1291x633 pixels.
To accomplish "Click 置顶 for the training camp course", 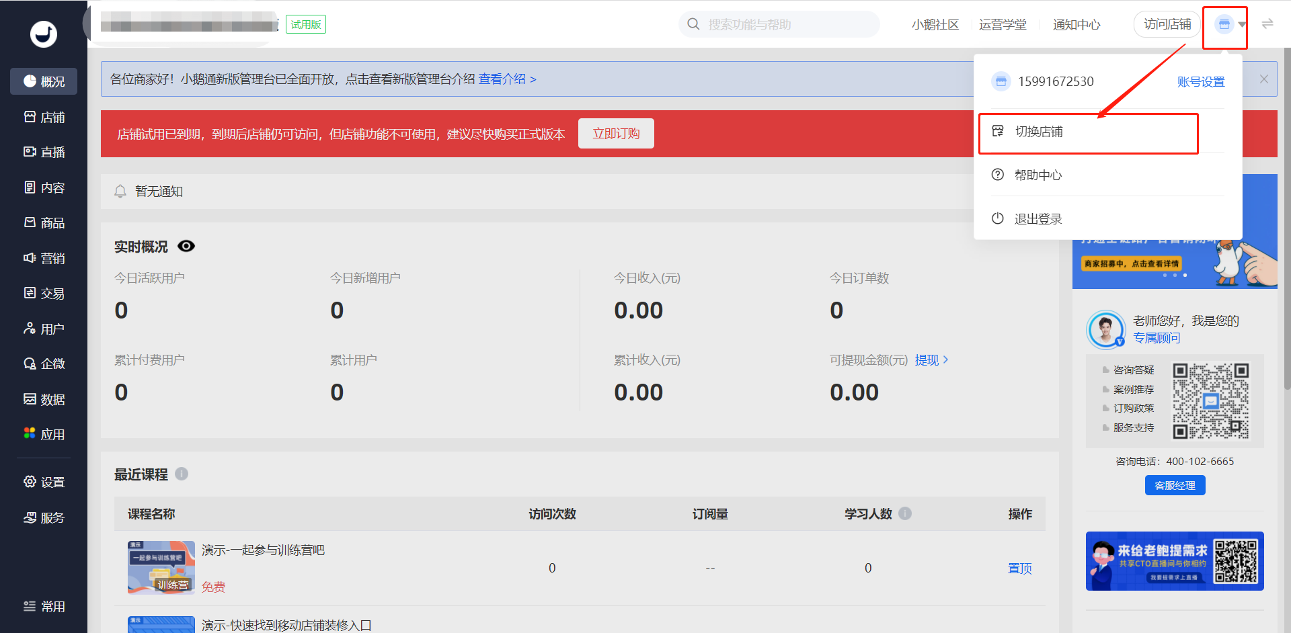I will point(1019,568).
